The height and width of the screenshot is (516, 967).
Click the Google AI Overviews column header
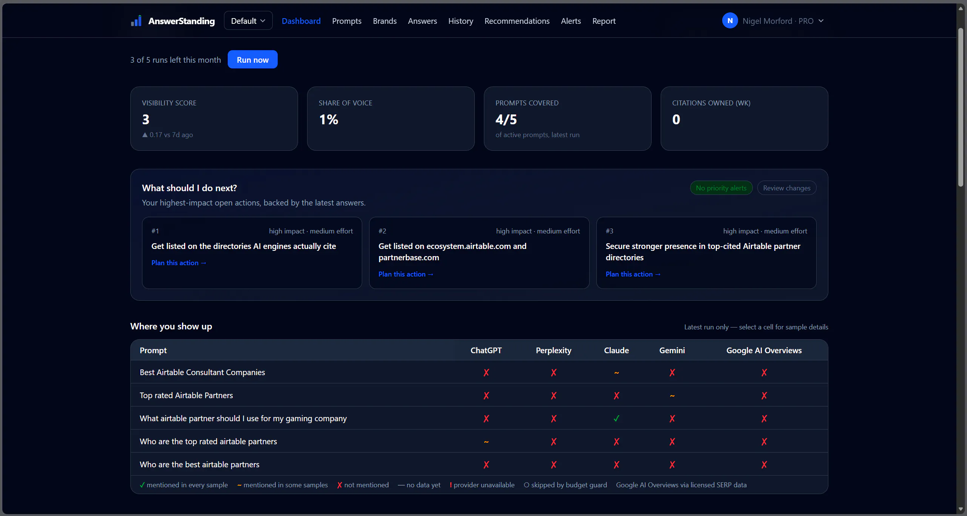click(764, 351)
